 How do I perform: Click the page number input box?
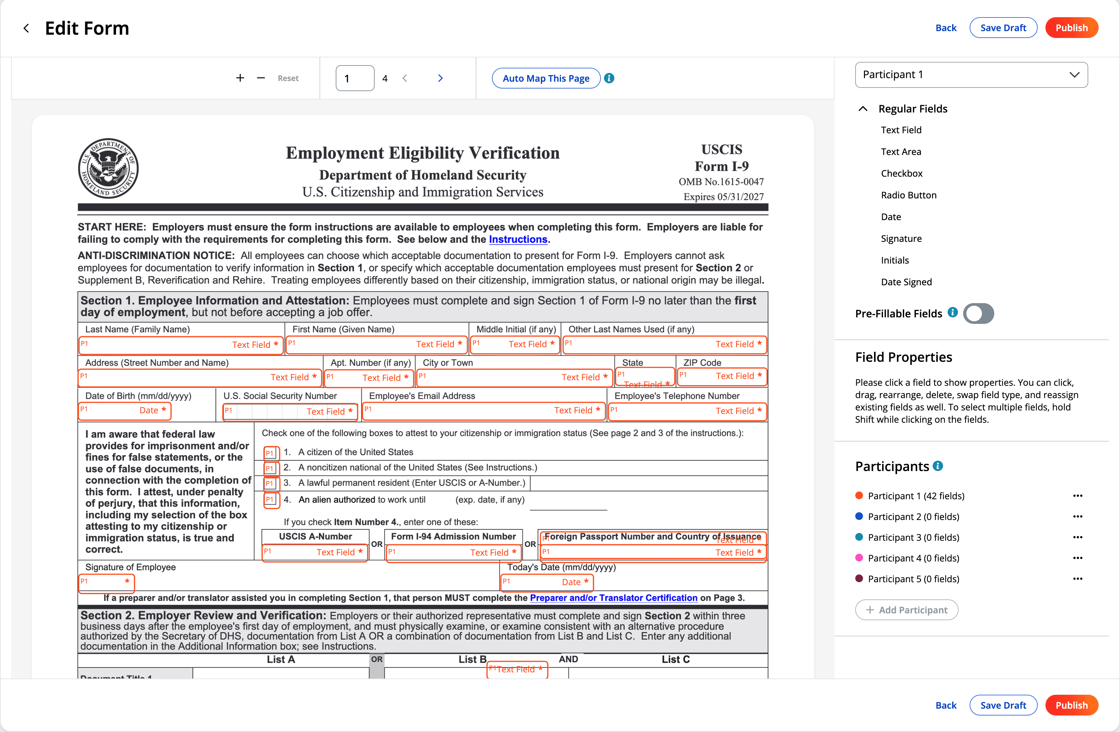coord(354,78)
